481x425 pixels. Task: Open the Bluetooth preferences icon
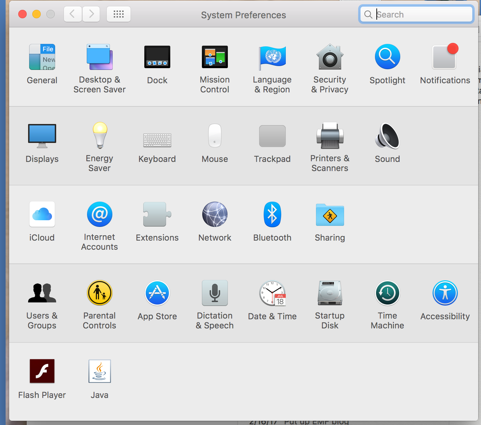(x=272, y=214)
